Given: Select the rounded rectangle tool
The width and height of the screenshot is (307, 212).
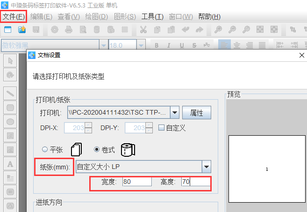Looking at the screenshot, I should tap(10, 107).
